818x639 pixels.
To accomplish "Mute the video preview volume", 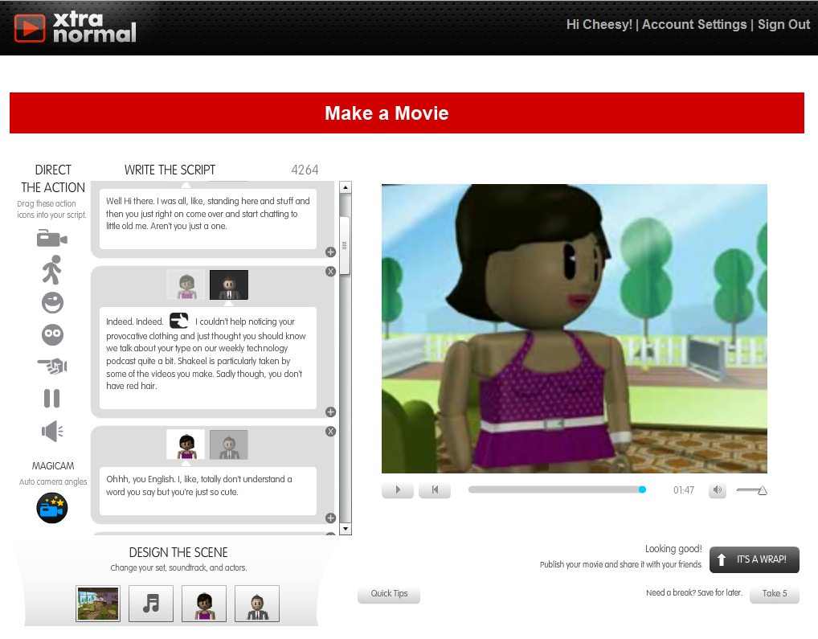I will [x=718, y=490].
